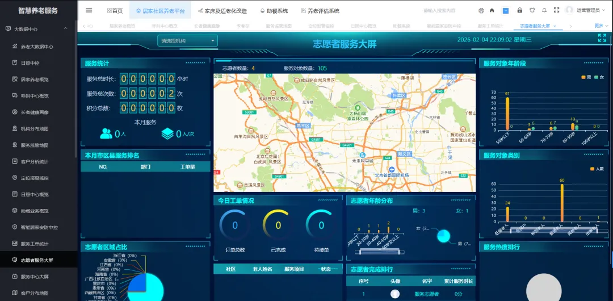Image resolution: width=613 pixels, height=301 pixels.
Task: Select 养老评估系统 top menu
Action: click(320, 11)
